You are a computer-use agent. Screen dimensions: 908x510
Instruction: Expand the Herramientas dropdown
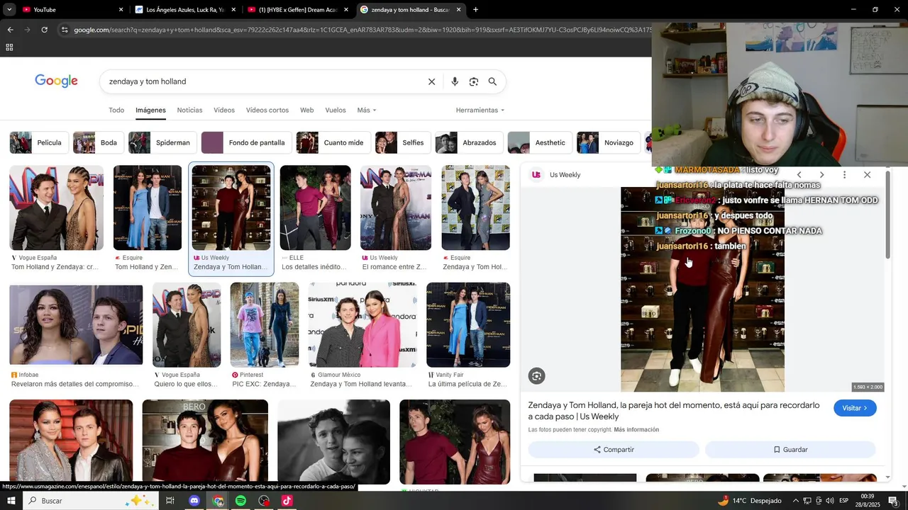pyautogui.click(x=480, y=110)
